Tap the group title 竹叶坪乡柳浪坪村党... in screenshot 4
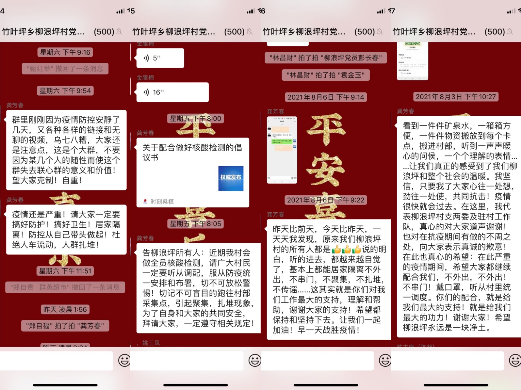The image size is (521, 390). click(43, 32)
